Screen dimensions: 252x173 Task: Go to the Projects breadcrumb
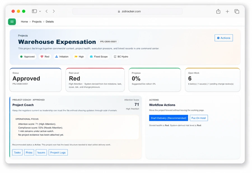point(37,22)
